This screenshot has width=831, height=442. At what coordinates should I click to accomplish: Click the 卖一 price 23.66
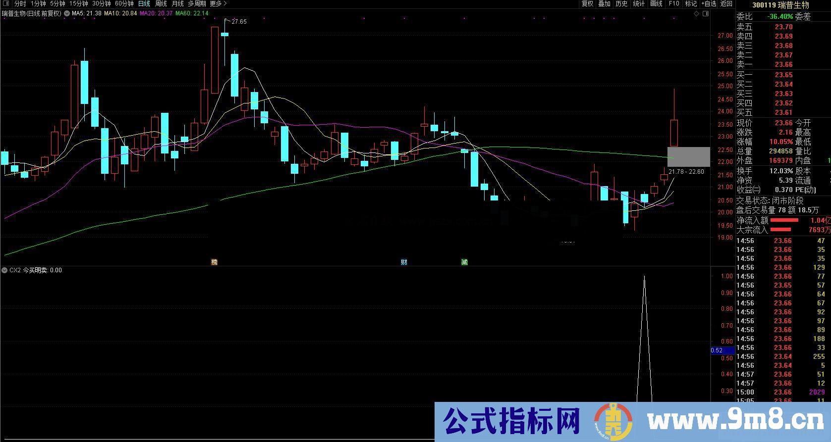point(784,64)
